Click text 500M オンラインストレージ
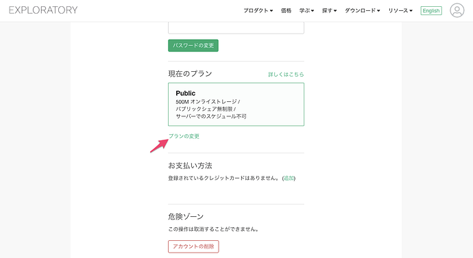473x258 pixels. click(x=206, y=102)
